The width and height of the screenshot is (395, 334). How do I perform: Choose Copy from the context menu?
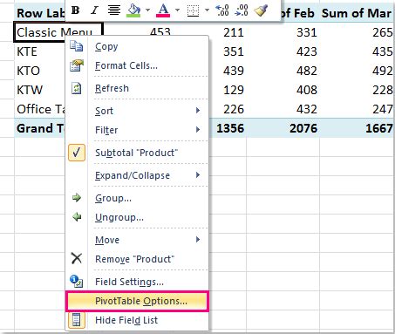pos(137,46)
